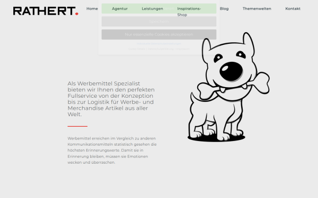The width and height of the screenshot is (318, 198).
Task: Open the Datenschutzerklärung link
Action: click(161, 49)
